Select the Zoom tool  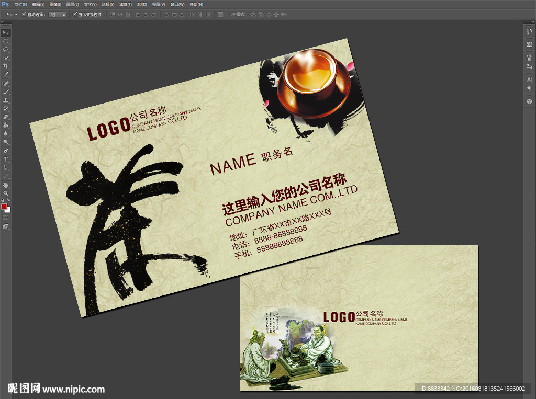tap(6, 193)
